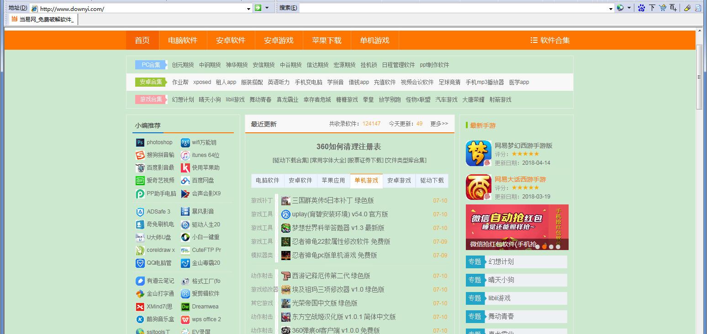Open the photoshop recommendation icon
Image resolution: width=707 pixels, height=334 pixels.
click(x=140, y=143)
